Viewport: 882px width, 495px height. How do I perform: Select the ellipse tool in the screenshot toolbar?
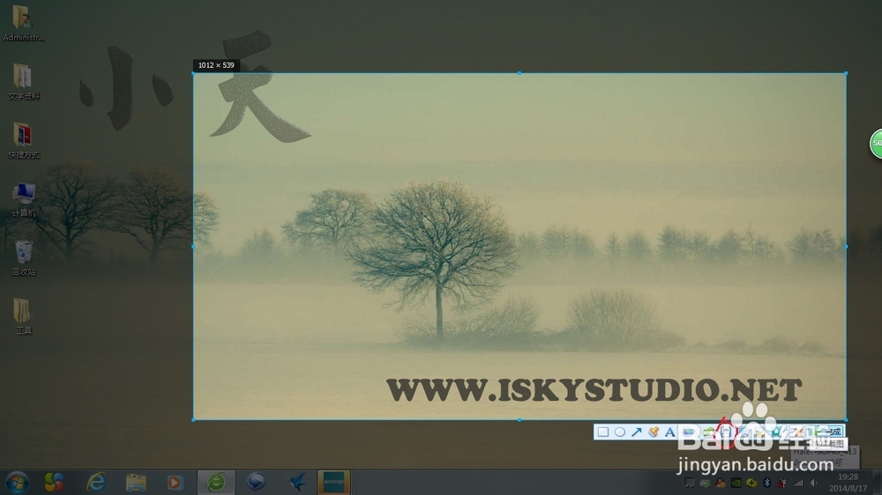pos(620,432)
